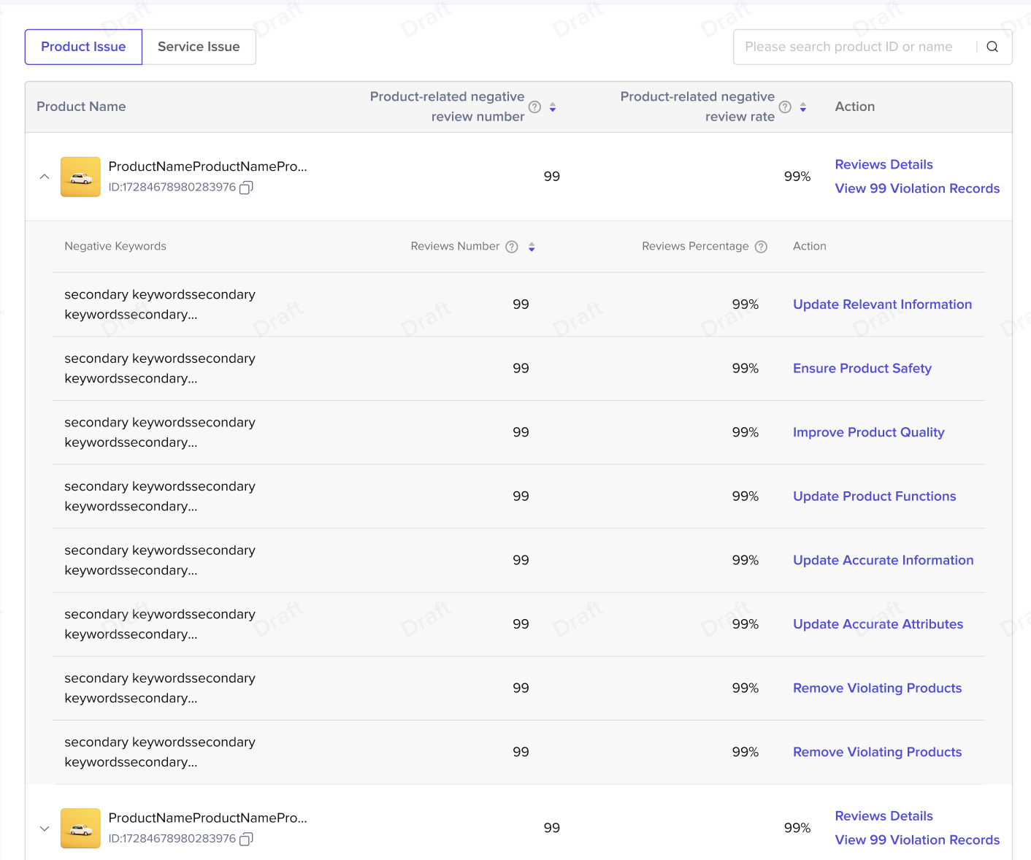The image size is (1031, 860).
Task: Click help icon for negative review number
Action: (x=534, y=107)
